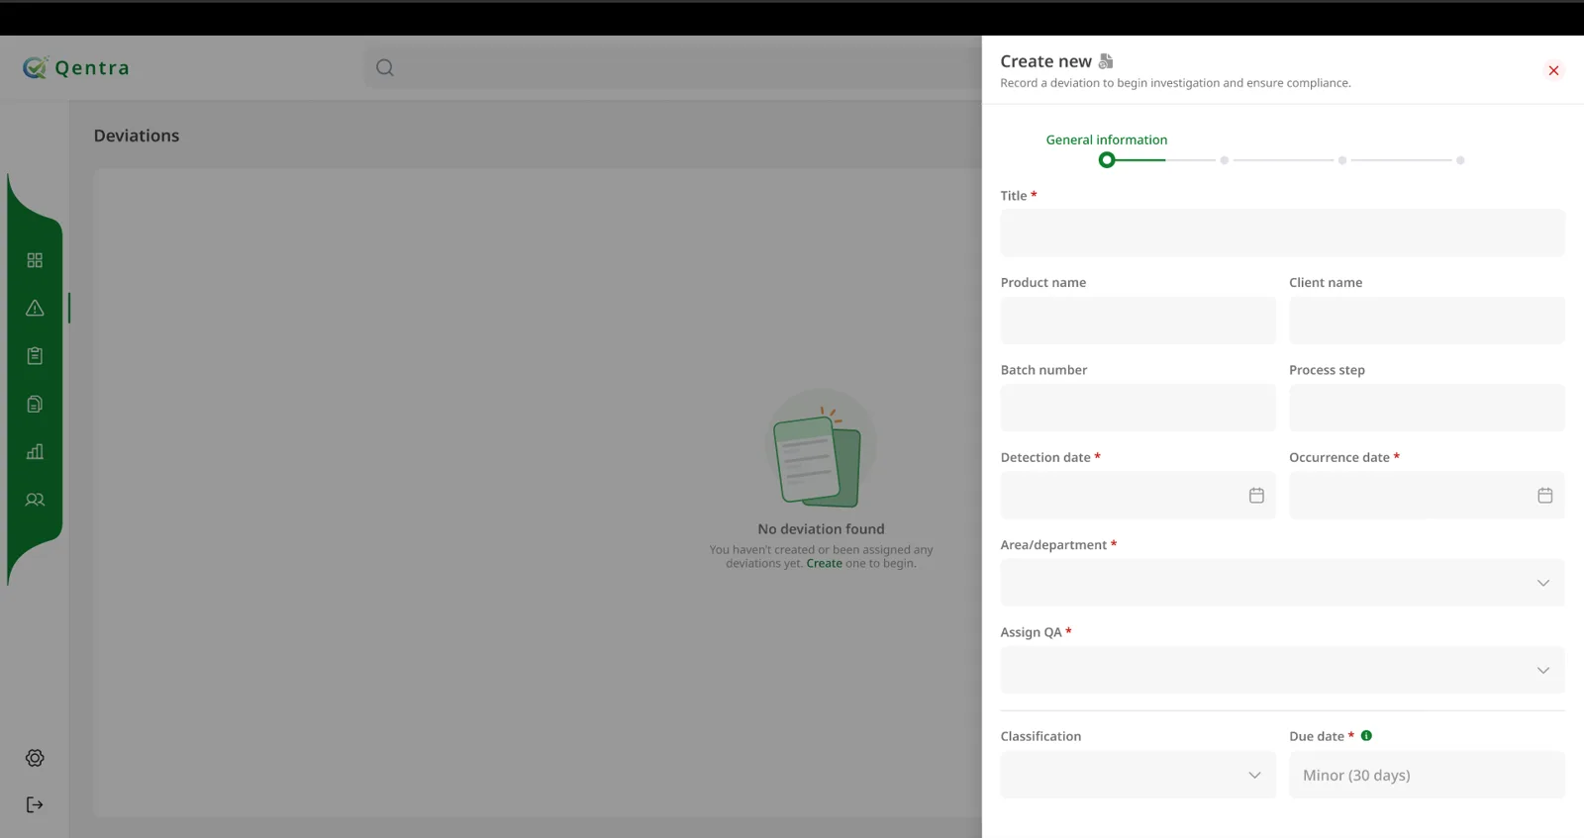Click the No deviation found text
The image size is (1584, 838).
(x=821, y=529)
